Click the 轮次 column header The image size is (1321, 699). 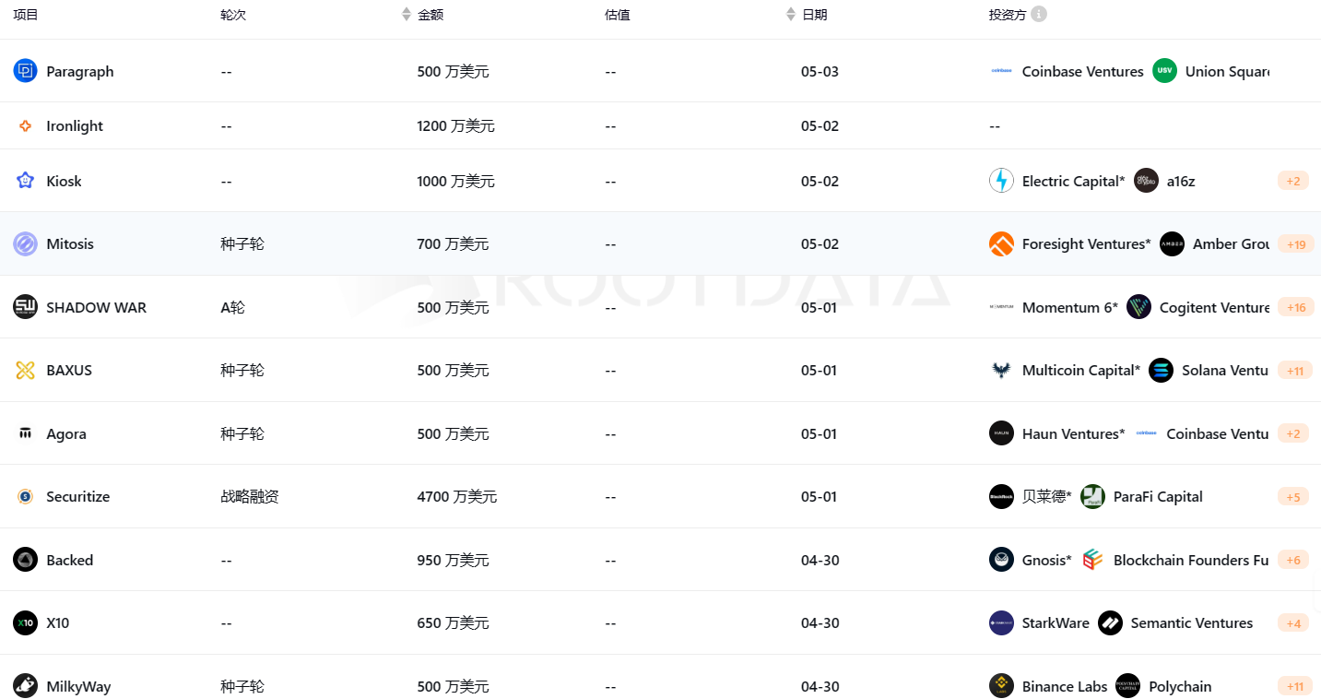pos(233,15)
